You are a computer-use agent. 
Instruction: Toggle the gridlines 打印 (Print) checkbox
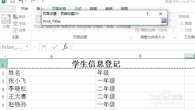coord(182,30)
